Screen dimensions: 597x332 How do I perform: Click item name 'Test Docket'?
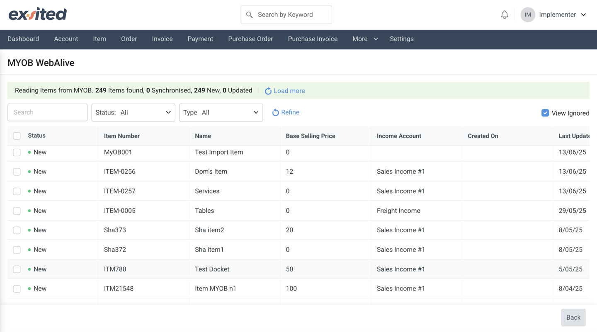pyautogui.click(x=212, y=269)
